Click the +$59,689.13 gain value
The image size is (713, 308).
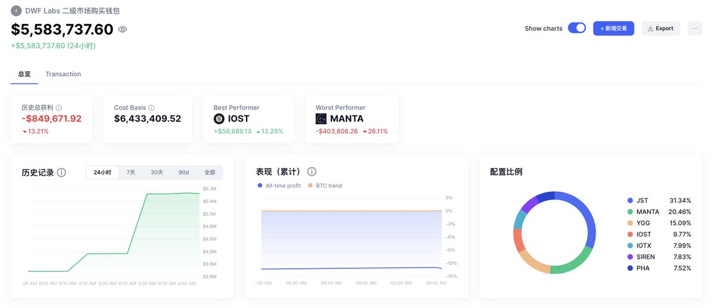232,131
